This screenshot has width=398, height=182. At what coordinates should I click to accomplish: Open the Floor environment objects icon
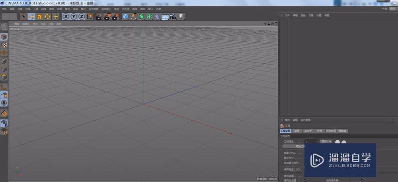[x=165, y=17]
